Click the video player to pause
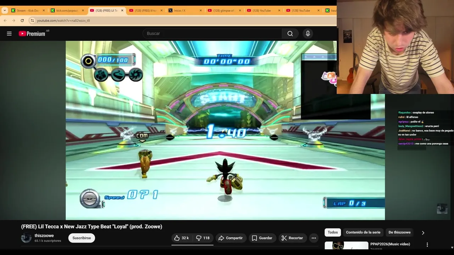The width and height of the screenshot is (454, 255). click(x=225, y=130)
